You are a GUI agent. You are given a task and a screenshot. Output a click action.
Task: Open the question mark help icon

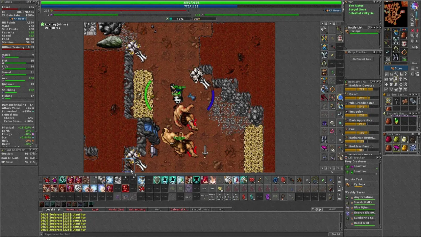click(x=406, y=74)
